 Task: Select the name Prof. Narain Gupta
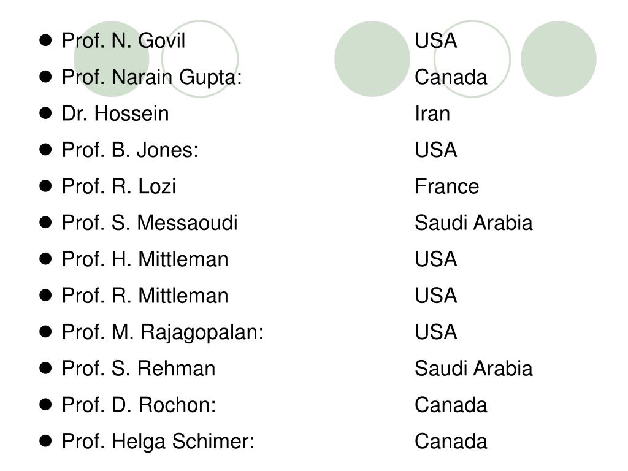click(x=152, y=77)
